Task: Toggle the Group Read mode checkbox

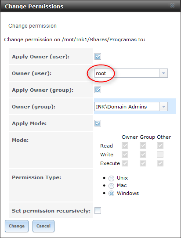Action: pyautogui.click(x=143, y=145)
